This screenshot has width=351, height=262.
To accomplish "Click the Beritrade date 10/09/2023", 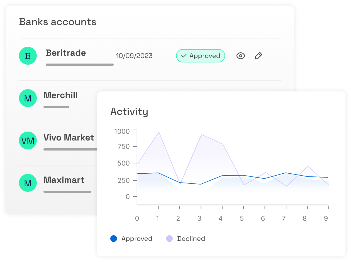I will coord(134,56).
